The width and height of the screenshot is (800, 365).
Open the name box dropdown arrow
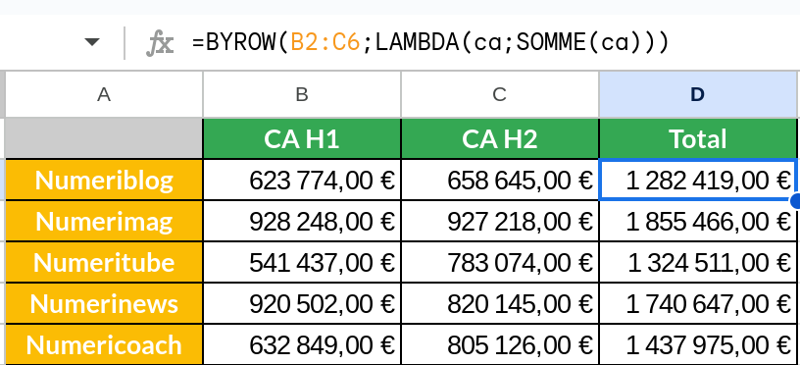(92, 42)
